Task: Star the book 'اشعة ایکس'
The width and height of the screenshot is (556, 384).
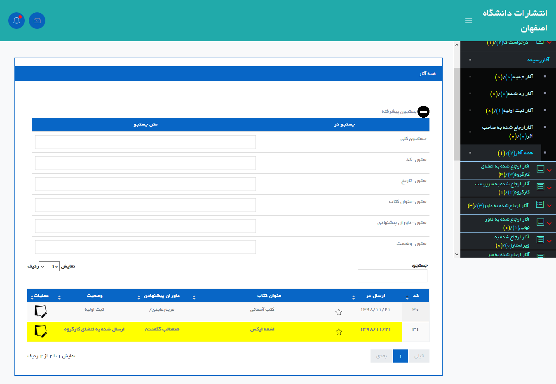Action: 339,332
